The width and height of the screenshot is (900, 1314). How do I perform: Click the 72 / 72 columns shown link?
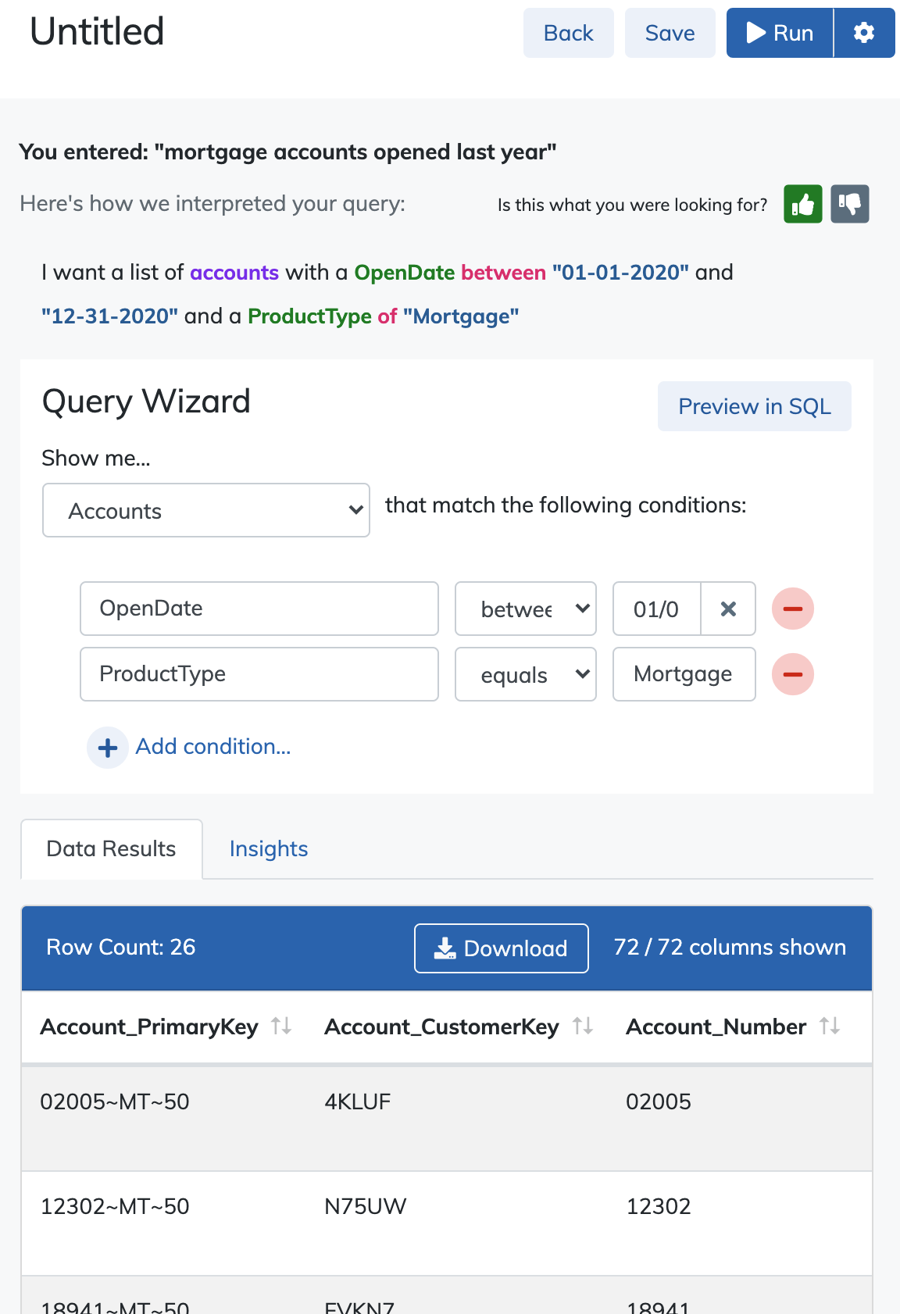click(730, 948)
